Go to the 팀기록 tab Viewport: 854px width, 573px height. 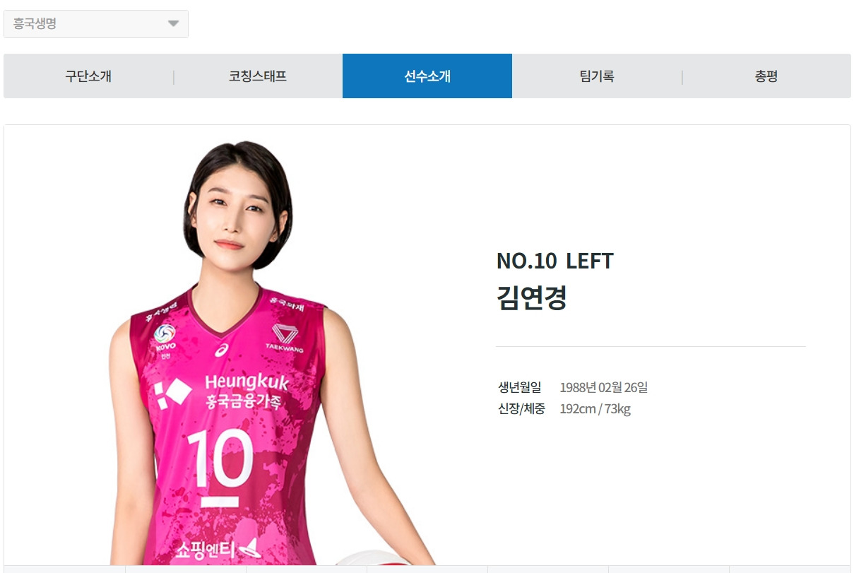[x=597, y=76]
